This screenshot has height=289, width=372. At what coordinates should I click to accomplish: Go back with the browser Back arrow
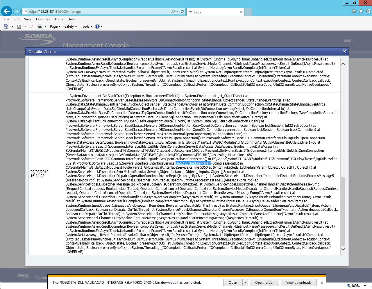click(x=7, y=11)
